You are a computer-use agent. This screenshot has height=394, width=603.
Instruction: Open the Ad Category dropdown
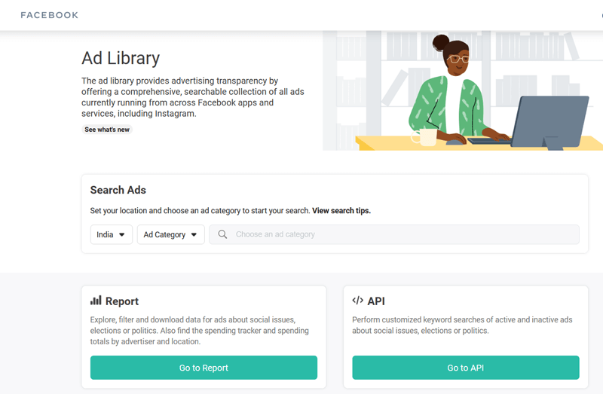pos(171,234)
